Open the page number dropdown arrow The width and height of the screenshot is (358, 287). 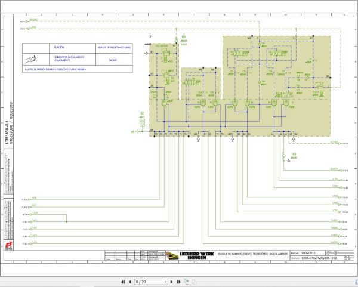[166, 282]
